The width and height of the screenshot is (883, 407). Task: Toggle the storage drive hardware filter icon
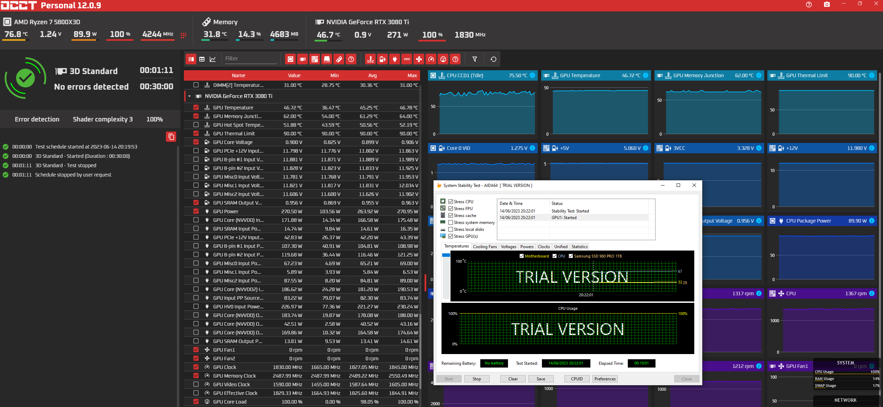point(327,59)
